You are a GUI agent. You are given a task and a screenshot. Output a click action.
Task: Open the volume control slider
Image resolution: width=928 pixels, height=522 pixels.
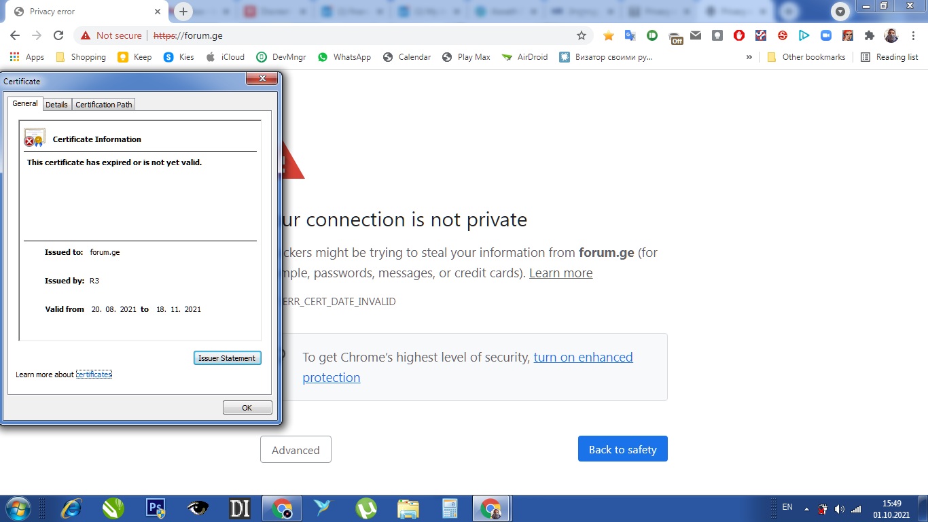pos(838,508)
